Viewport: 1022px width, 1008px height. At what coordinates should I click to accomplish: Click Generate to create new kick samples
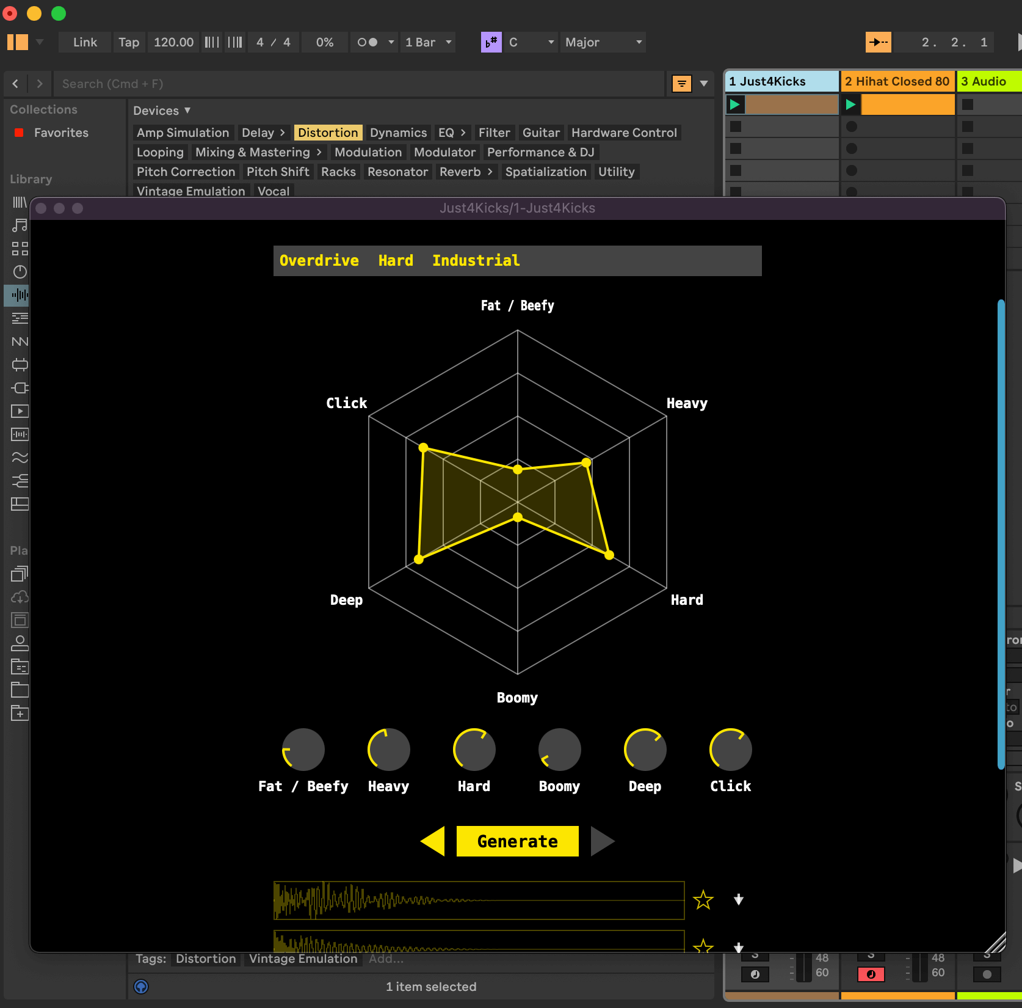(x=517, y=841)
